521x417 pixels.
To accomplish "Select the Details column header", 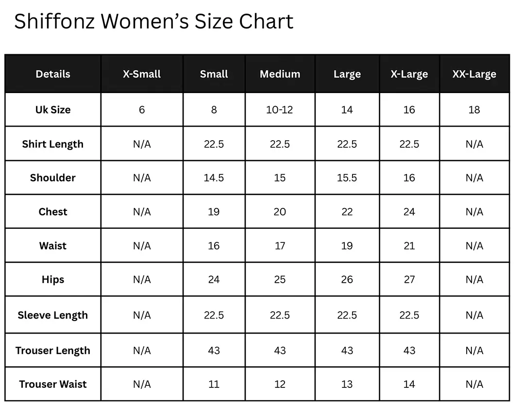I will tap(53, 74).
